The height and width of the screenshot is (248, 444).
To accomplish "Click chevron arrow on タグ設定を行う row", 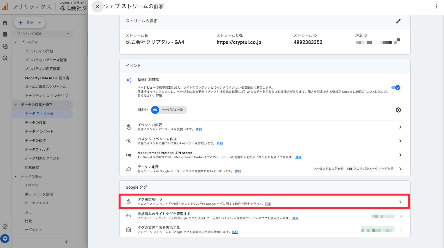I will [x=400, y=202].
